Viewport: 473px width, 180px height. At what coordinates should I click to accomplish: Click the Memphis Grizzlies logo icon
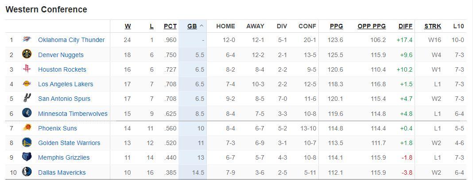click(x=27, y=157)
